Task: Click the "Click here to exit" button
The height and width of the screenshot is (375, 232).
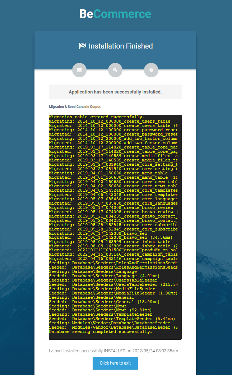Action: 115,363
